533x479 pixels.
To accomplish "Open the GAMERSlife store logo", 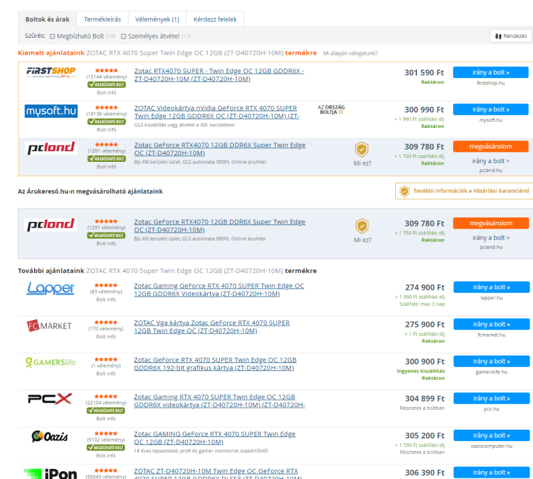I will [51, 362].
